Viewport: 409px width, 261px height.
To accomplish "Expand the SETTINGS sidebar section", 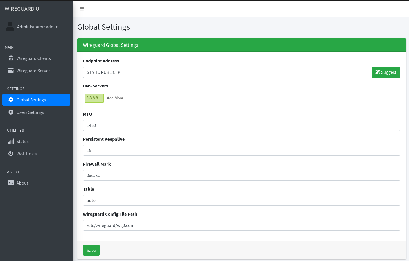I will 16,89.
